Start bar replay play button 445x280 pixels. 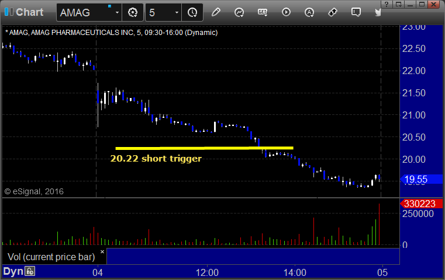click(x=286, y=12)
